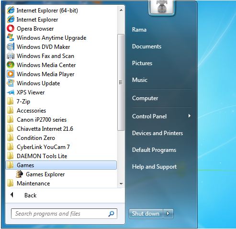The width and height of the screenshot is (236, 229).
Task: Click the XPS Viewer paper plane icon
Action: click(x=11, y=92)
